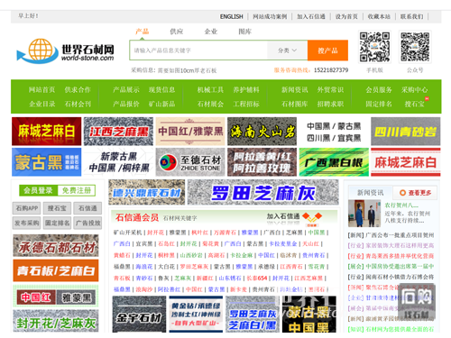Click the 加入石信通 handshake badge
Image resolution: width=451 pixels, height=338 pixels.
(312, 219)
